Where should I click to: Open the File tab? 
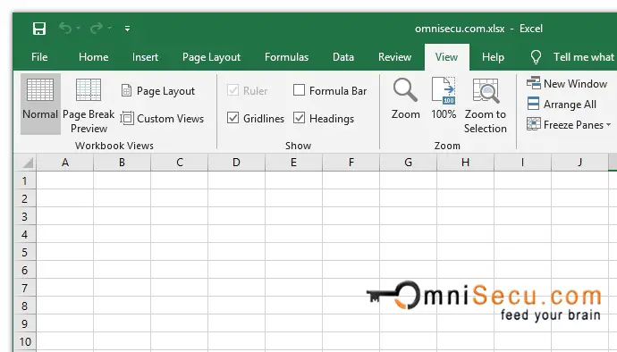pos(39,57)
